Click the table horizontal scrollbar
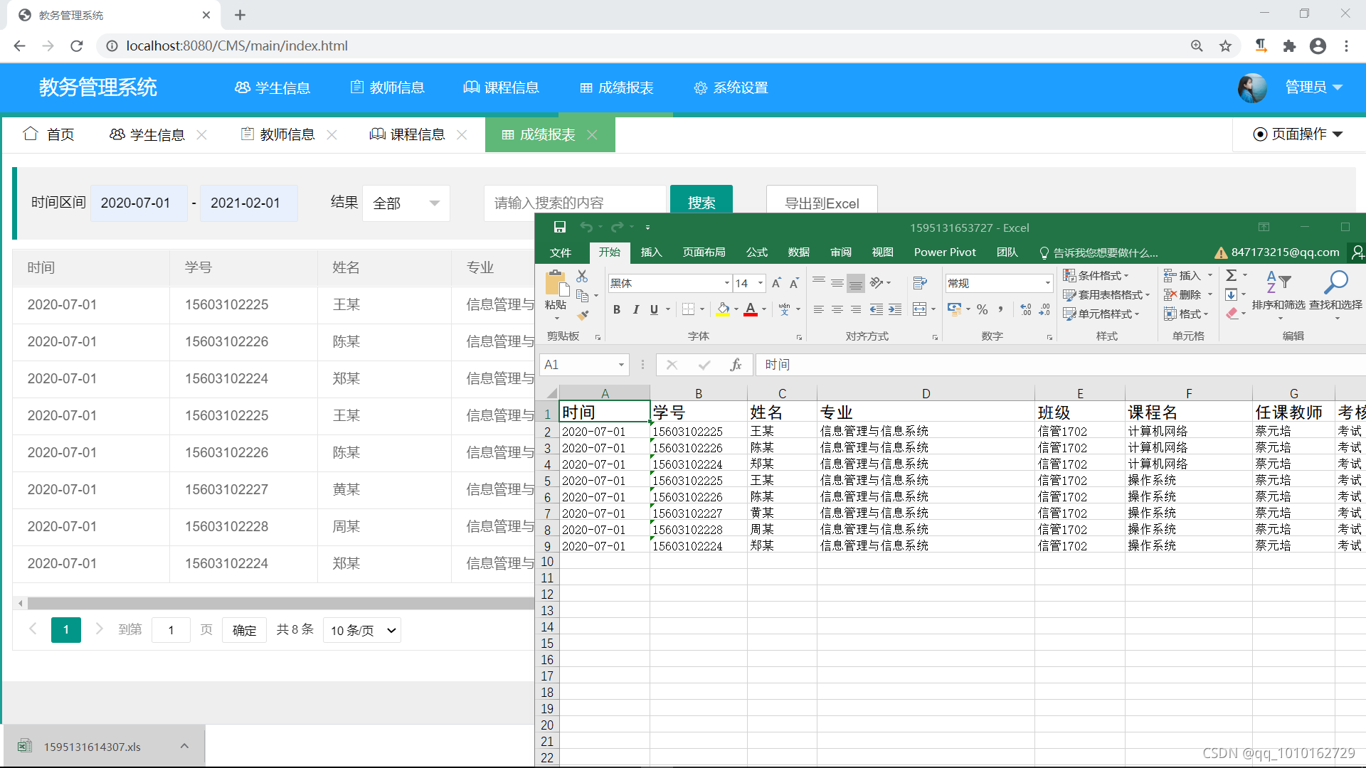This screenshot has width=1366, height=768. pos(280,604)
